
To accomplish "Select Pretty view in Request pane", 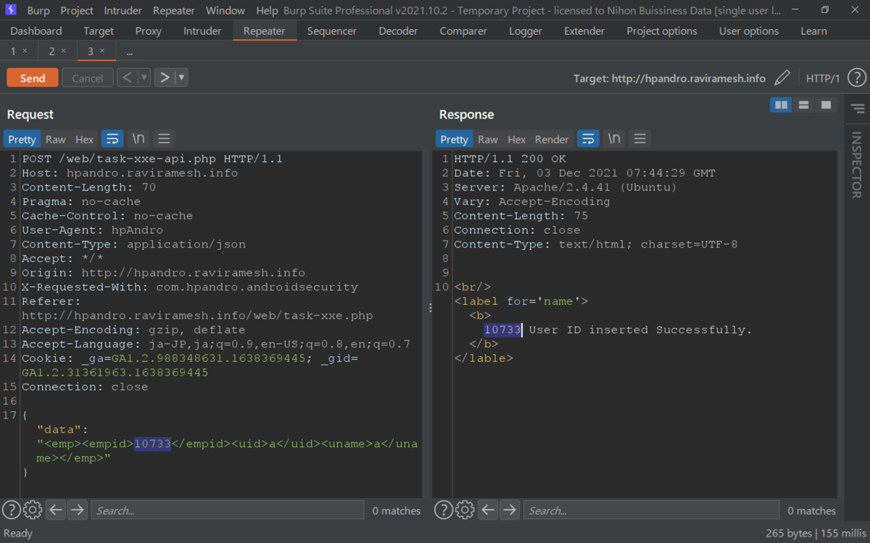I will [22, 139].
